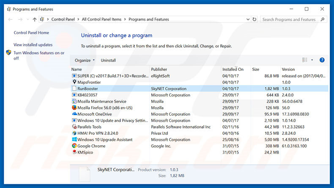Click the Windows 10 Update and Privacy icon

(x=74, y=120)
